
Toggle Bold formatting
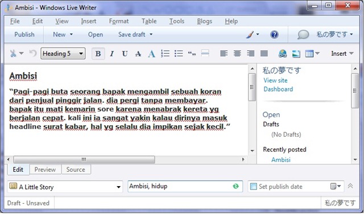[98, 53]
